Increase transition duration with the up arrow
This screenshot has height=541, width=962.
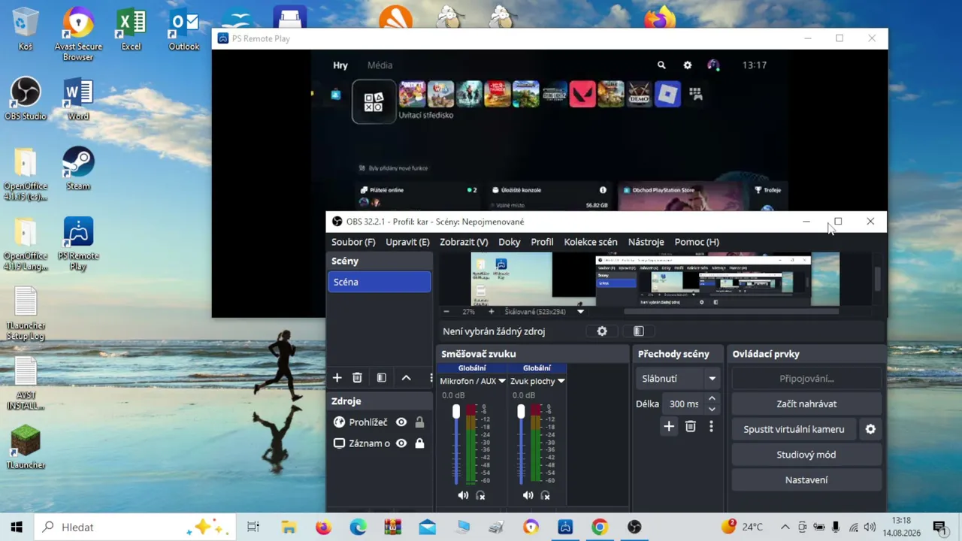coord(712,398)
